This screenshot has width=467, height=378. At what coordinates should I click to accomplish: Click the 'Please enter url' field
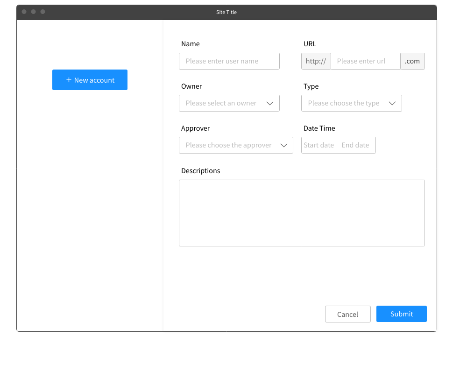pos(366,61)
